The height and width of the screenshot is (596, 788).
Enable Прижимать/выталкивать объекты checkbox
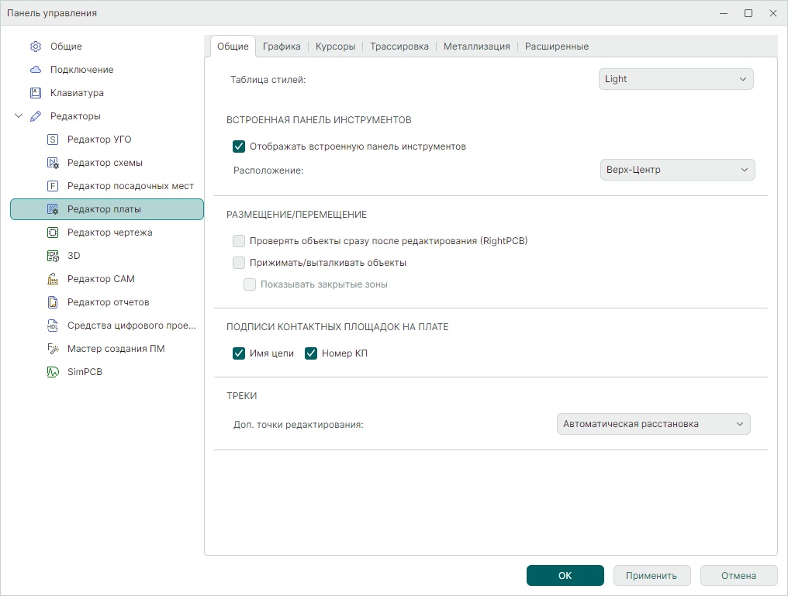239,263
